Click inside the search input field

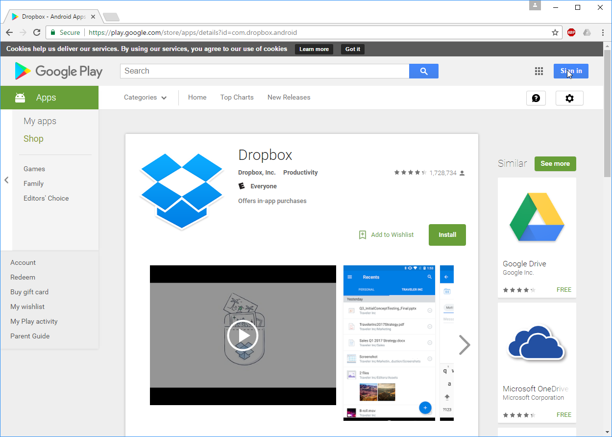click(265, 71)
